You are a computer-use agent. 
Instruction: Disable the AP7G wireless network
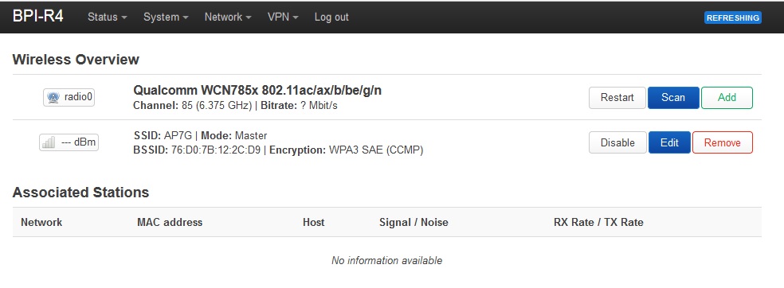(617, 142)
